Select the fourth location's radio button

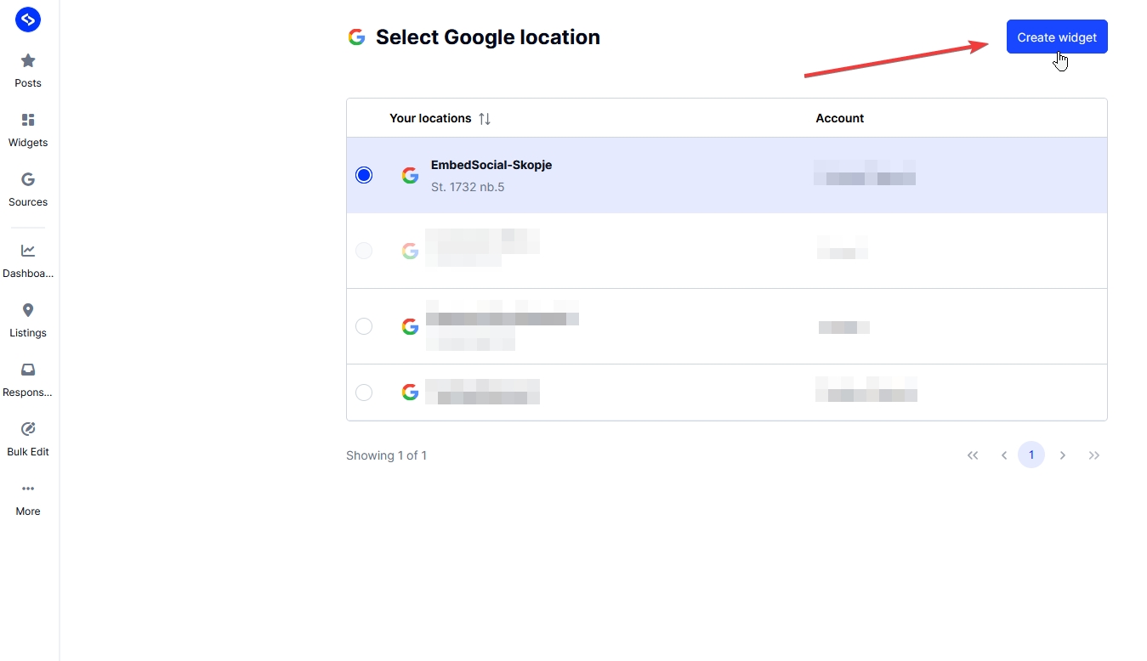pyautogui.click(x=364, y=393)
